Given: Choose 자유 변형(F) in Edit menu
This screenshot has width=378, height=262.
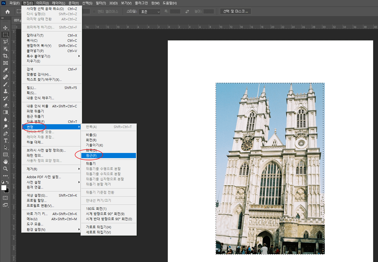Looking at the screenshot, I should [52, 122].
